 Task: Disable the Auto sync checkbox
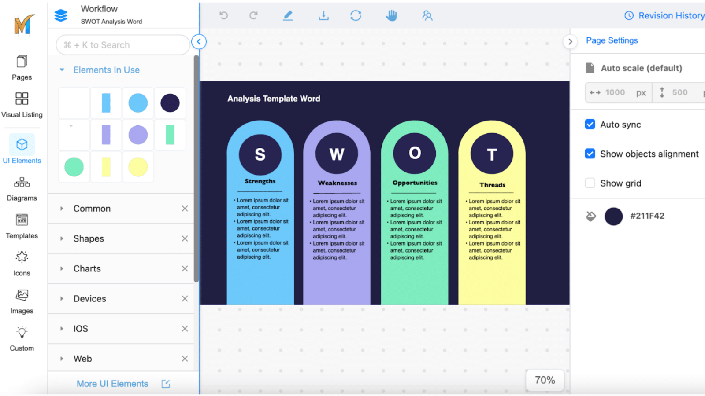click(590, 124)
